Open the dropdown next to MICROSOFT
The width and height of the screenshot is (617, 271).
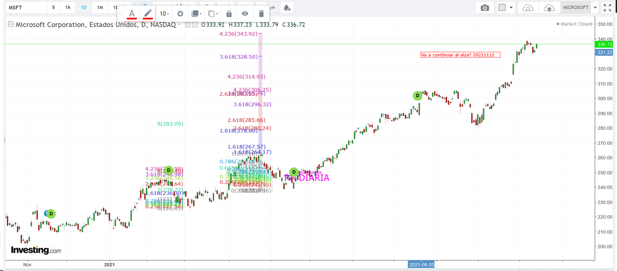[595, 7]
